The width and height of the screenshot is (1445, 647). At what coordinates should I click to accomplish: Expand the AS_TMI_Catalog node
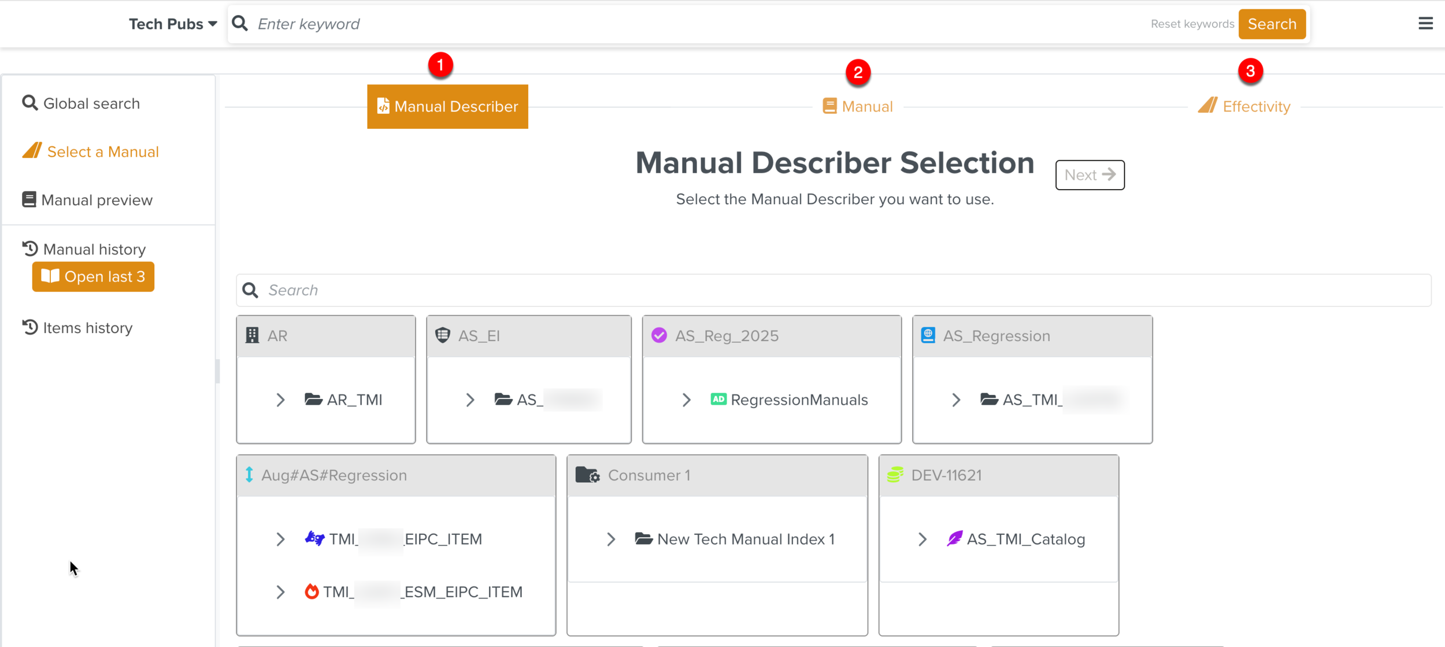pyautogui.click(x=922, y=539)
